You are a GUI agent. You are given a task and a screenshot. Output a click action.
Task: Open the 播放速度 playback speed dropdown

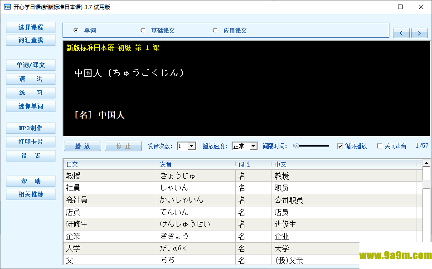(253, 146)
